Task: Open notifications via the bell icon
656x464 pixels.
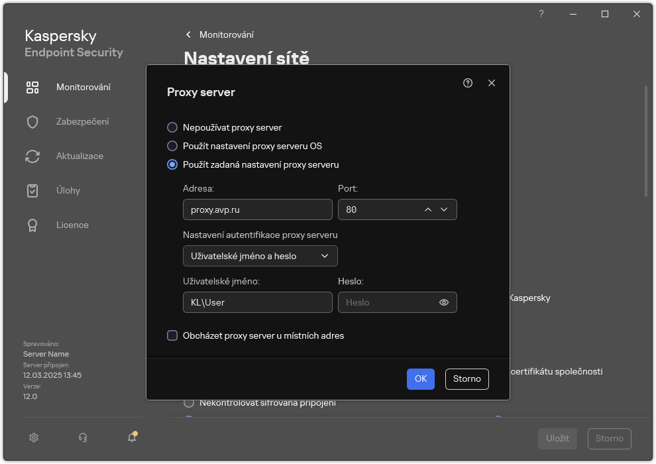Action: click(x=132, y=437)
